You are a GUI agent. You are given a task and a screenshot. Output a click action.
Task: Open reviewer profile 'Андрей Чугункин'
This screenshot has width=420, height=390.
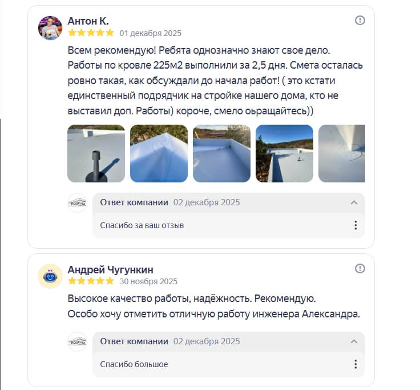coord(110,269)
